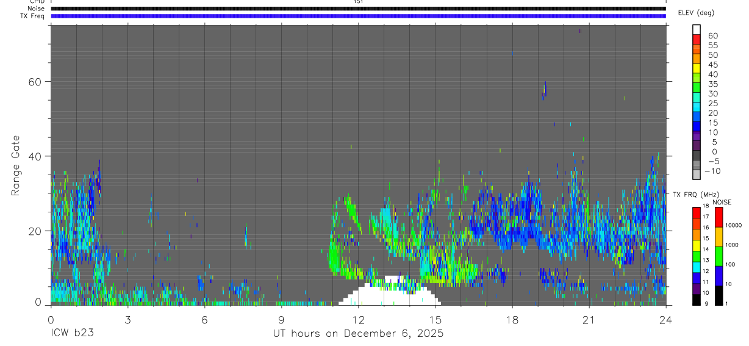This screenshot has width=749, height=346.
Task: Click the green segment of the NOISE color bar
Action: coord(719,256)
